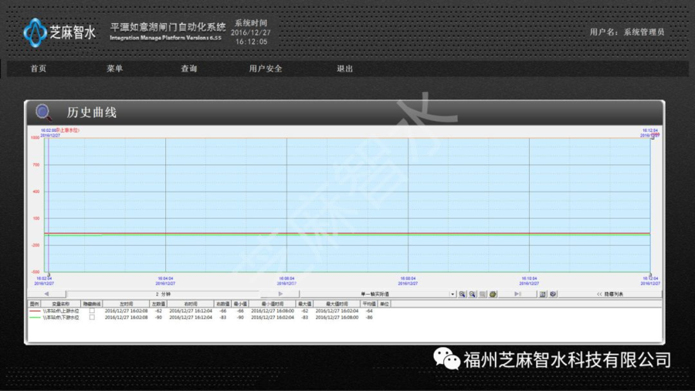Click the jump-to-end playback icon
Image resolution: width=695 pixels, height=391 pixels.
pos(517,294)
